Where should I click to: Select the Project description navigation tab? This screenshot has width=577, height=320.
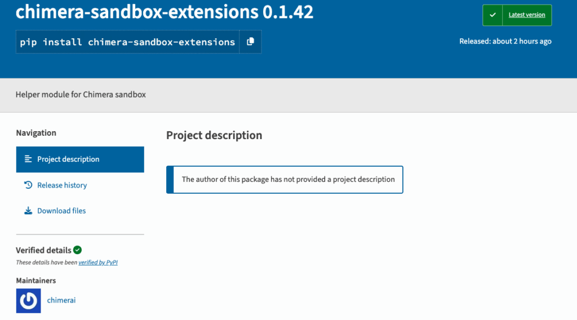pos(80,159)
